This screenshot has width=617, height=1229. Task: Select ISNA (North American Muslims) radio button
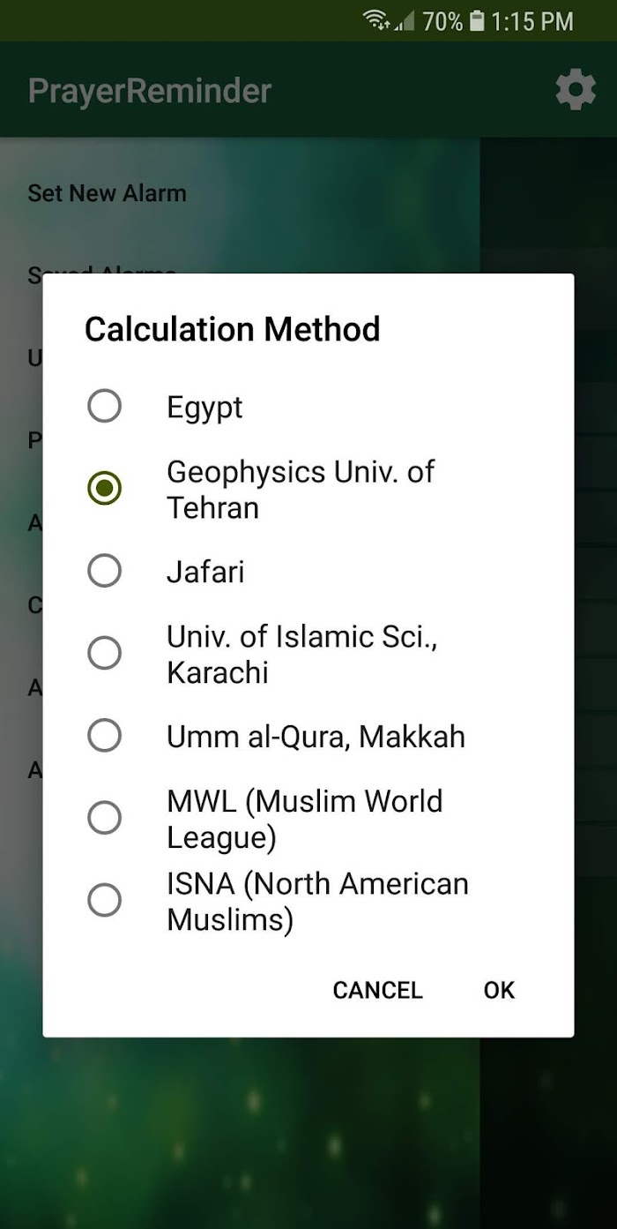(x=104, y=900)
